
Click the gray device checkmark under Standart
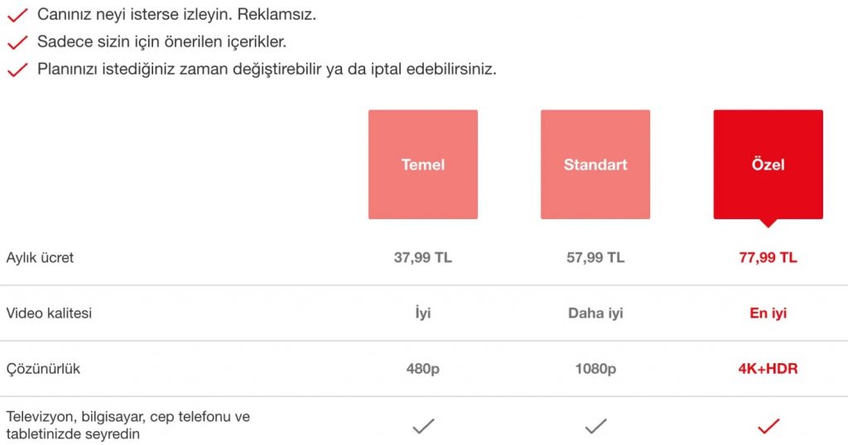pos(595,426)
